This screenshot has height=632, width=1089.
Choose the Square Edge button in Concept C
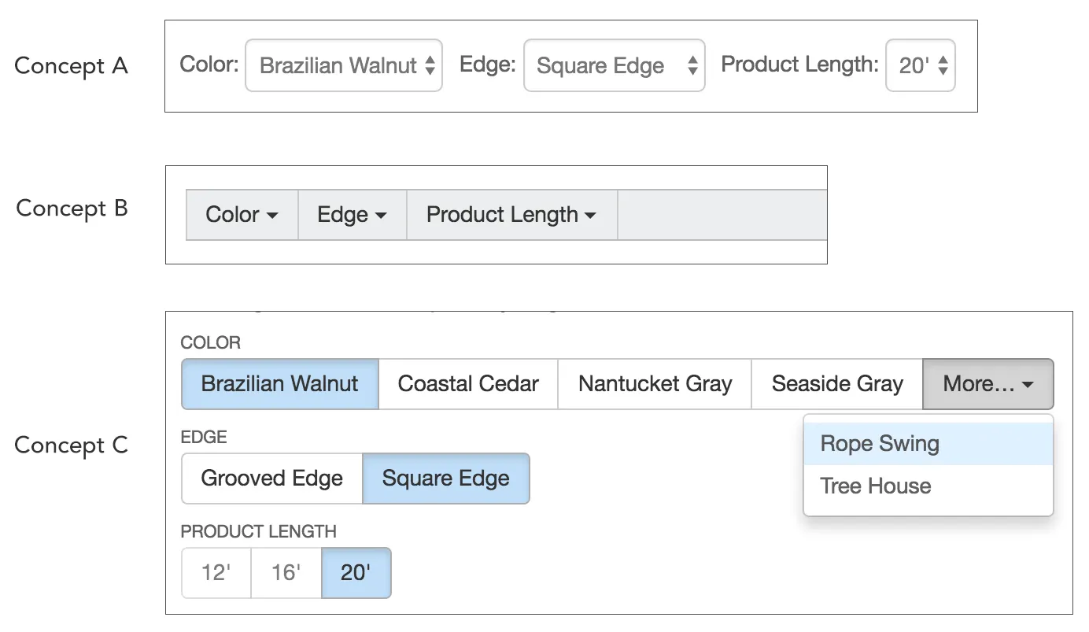[445, 479]
